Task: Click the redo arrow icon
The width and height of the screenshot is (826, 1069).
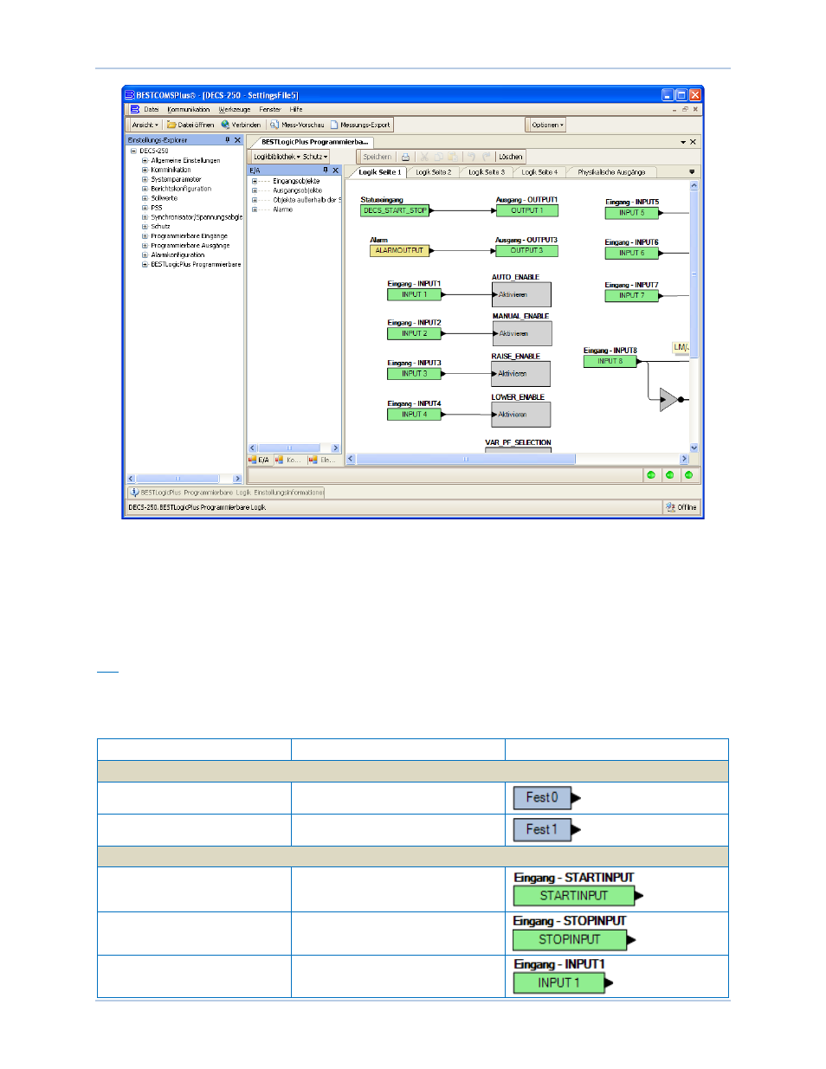Action: [x=487, y=157]
